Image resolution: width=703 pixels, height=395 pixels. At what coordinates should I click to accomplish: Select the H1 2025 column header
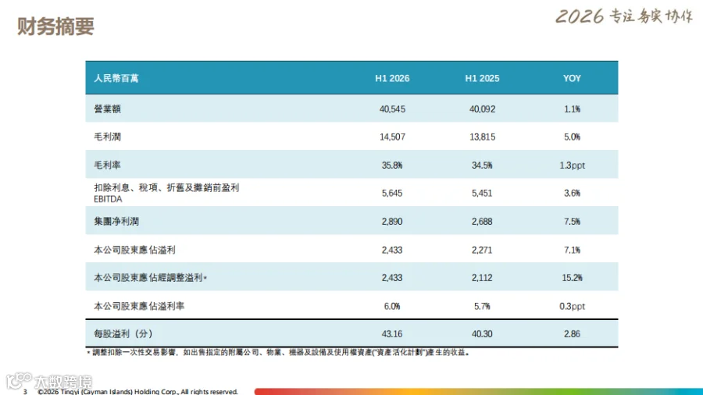482,78
